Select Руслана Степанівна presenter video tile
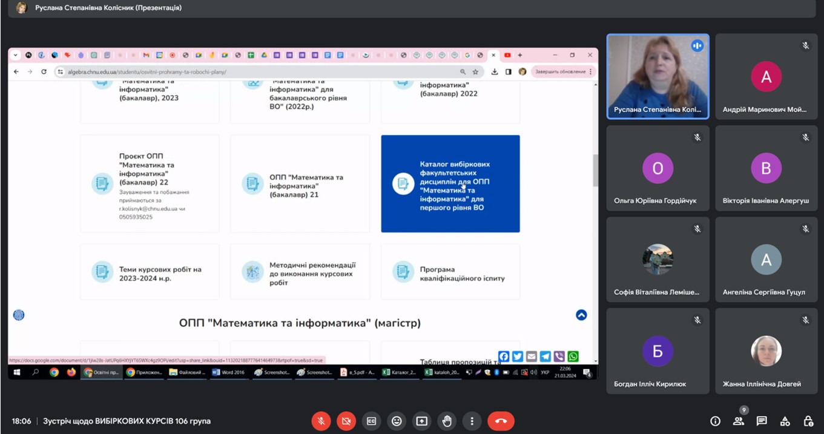The image size is (824, 434). point(658,76)
